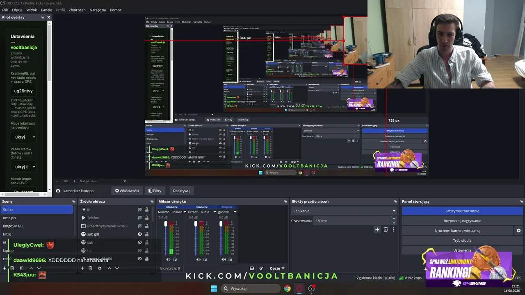Viewport: 525px width, 295px height.
Task: Select the Scena scene
Action: tap(37, 209)
